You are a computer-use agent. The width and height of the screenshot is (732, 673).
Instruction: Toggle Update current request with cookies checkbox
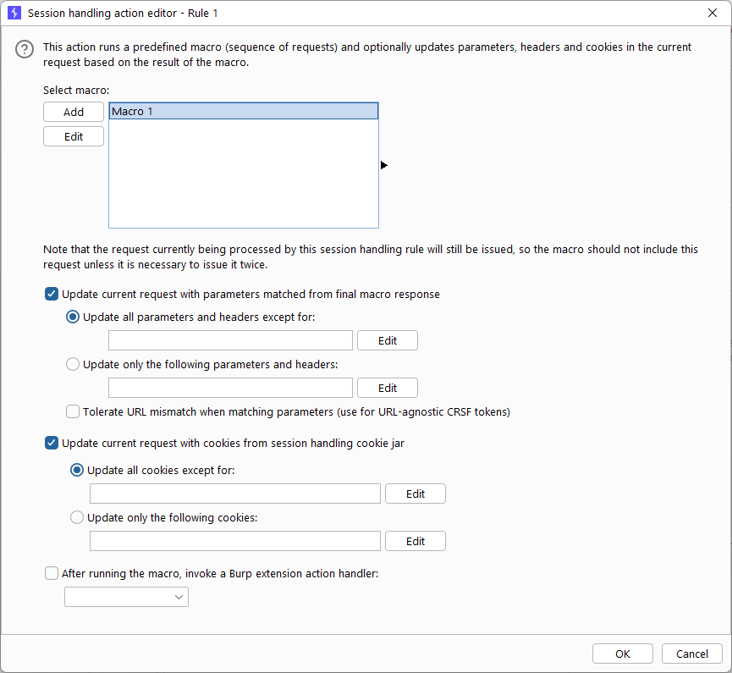[x=52, y=443]
